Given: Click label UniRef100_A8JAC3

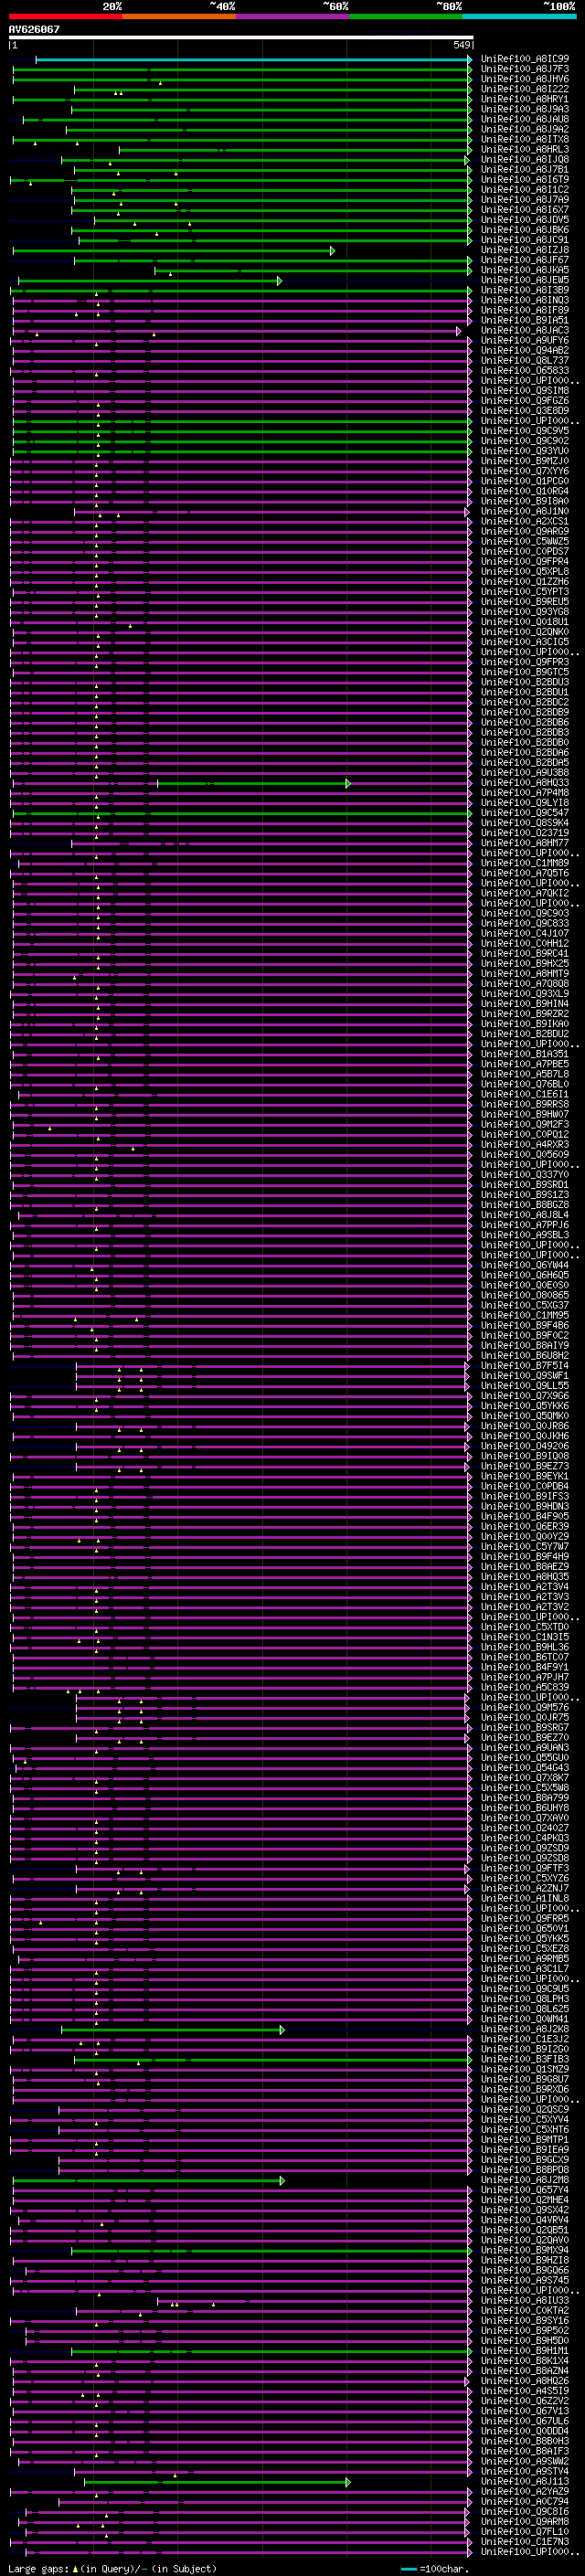Looking at the screenshot, I should (x=525, y=330).
